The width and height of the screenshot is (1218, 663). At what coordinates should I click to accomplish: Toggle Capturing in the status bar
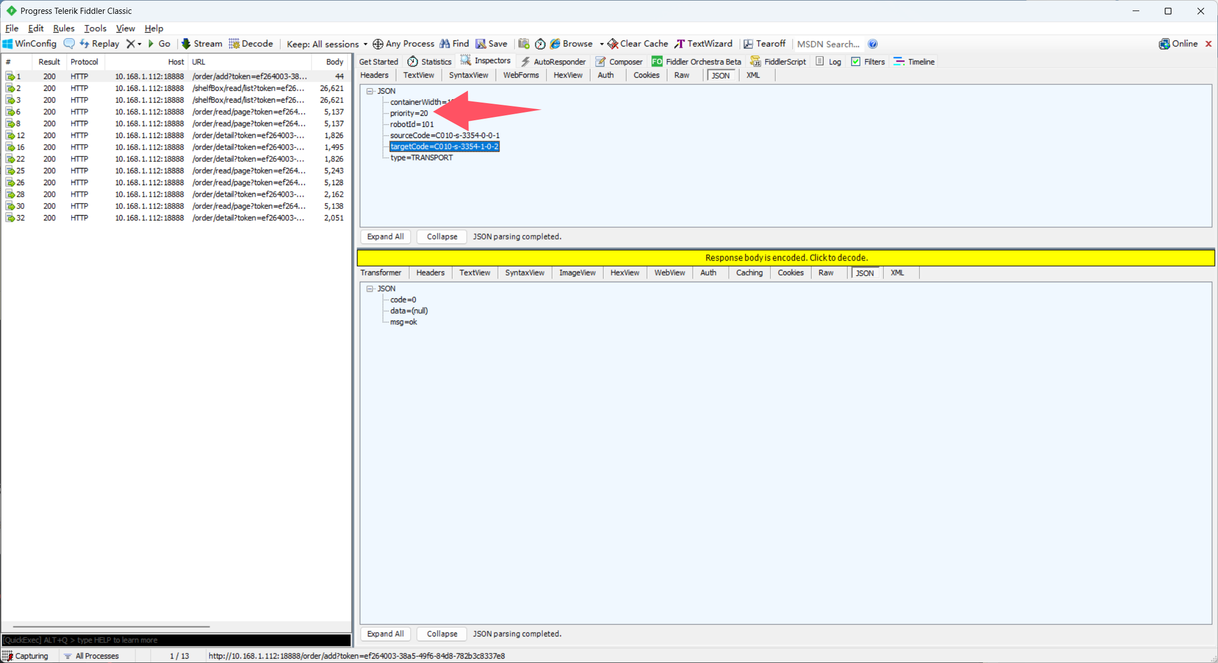26,656
